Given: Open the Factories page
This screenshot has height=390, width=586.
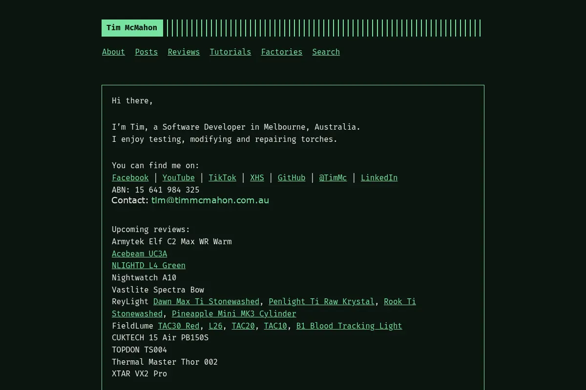Looking at the screenshot, I should coord(282,52).
